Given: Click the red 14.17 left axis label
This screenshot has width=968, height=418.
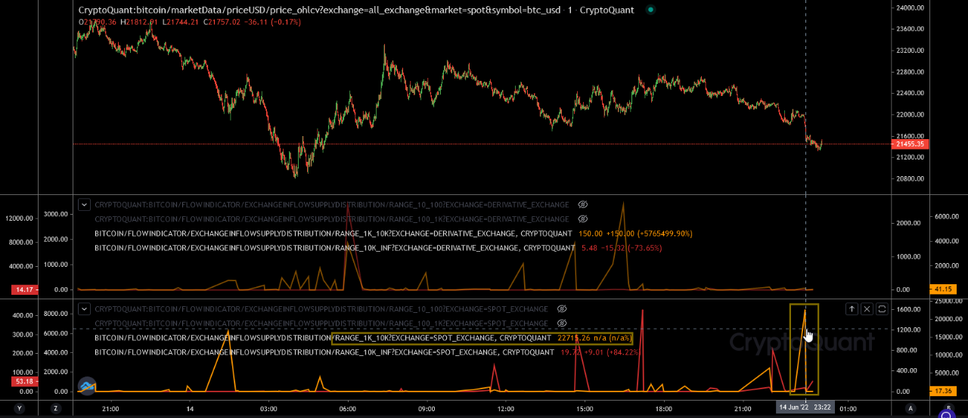Looking at the screenshot, I should click(23, 290).
